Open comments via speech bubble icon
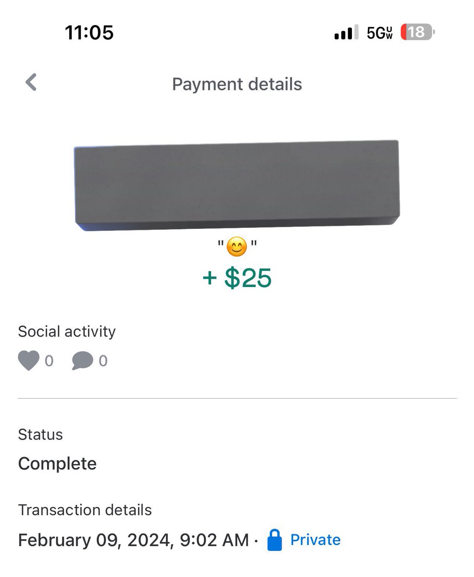The height and width of the screenshot is (577, 474). [x=82, y=361]
